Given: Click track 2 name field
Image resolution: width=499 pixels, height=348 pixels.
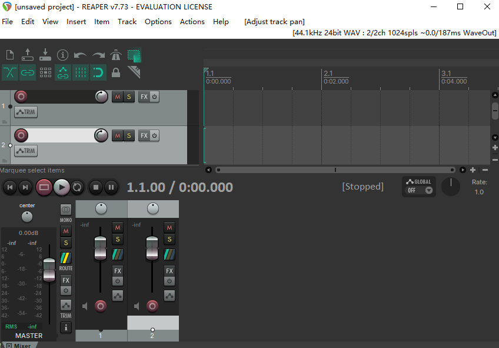Looking at the screenshot, I should (61, 135).
